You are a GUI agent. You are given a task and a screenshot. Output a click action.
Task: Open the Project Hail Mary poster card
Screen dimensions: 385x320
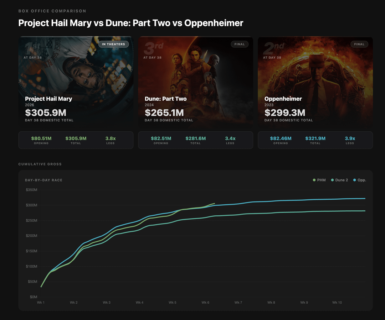[76, 82]
